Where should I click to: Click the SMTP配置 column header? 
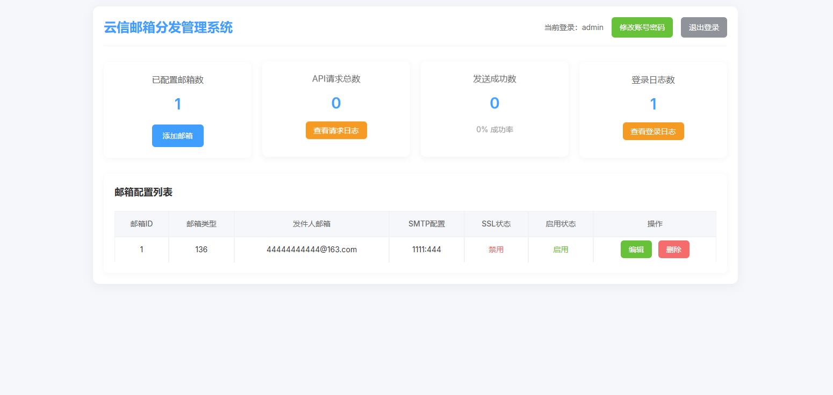pos(426,224)
